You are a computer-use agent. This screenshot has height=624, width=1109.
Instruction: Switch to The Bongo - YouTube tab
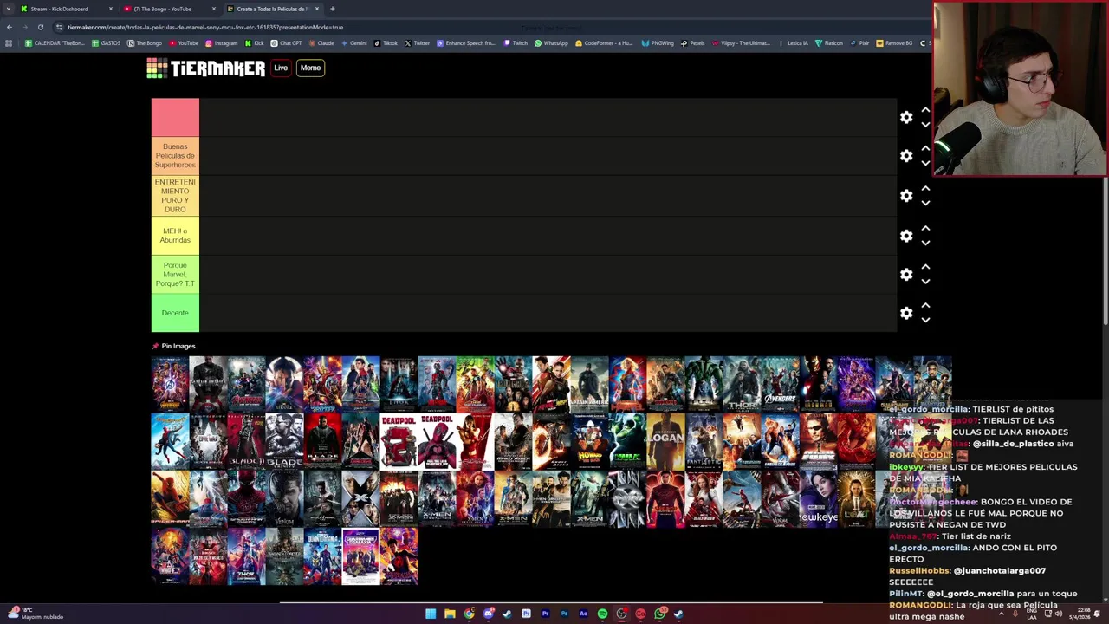[169, 9]
